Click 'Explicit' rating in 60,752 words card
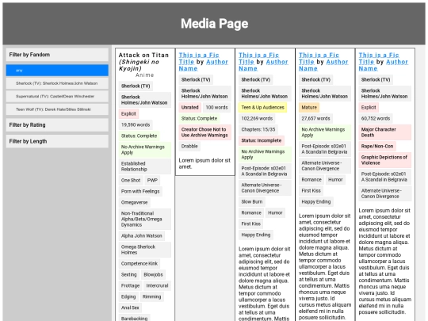 click(369, 107)
